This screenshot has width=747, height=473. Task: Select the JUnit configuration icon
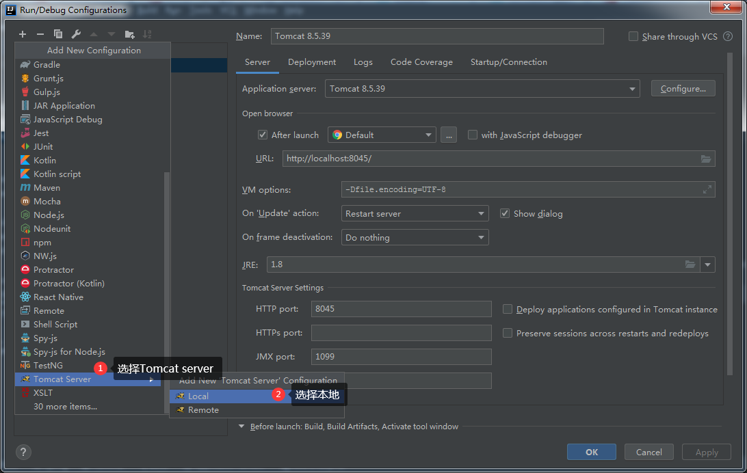point(25,146)
